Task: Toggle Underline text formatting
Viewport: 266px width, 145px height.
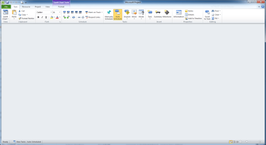Action: point(46,17)
